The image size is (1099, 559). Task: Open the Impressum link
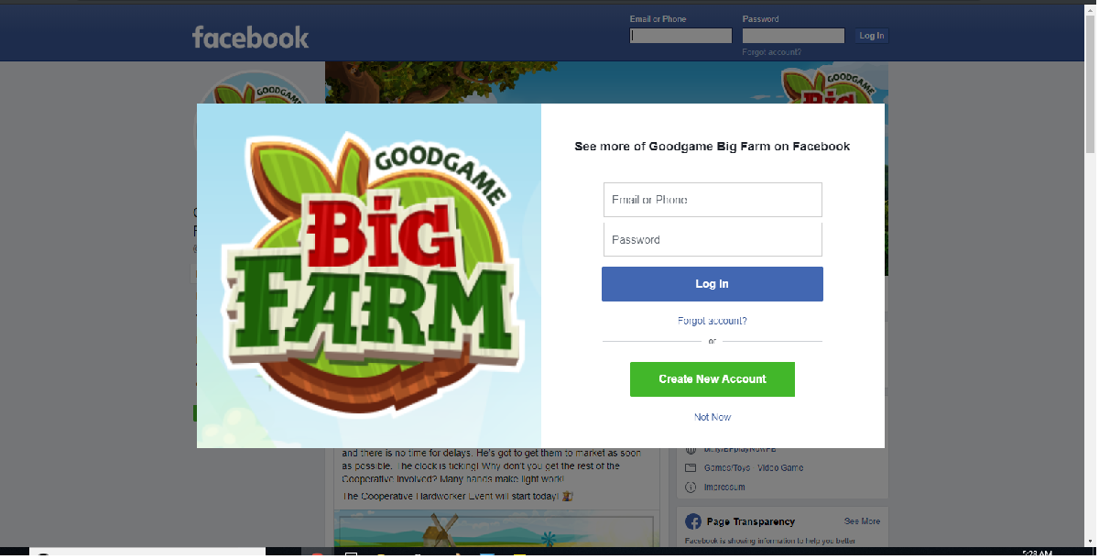(x=724, y=488)
